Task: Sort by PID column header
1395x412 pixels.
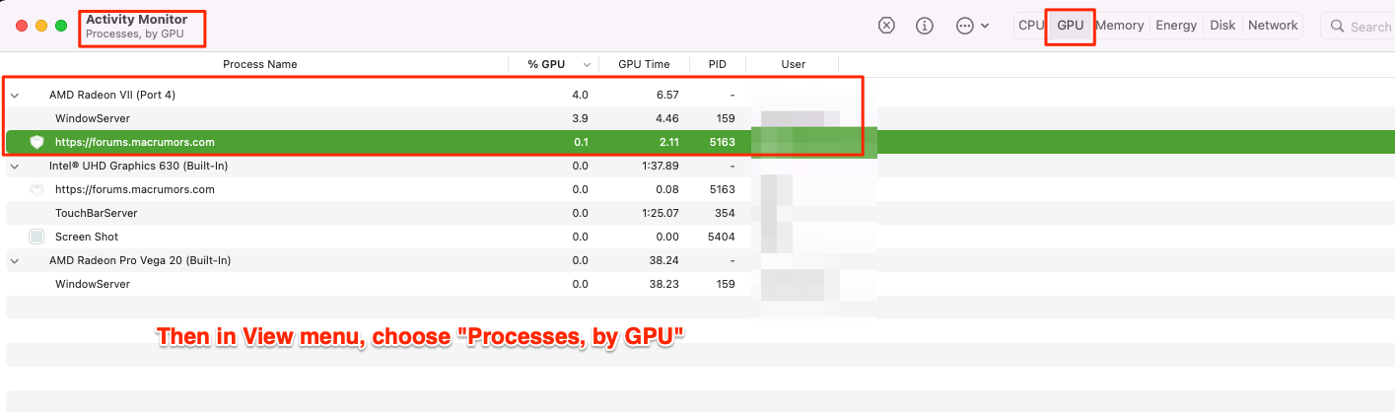Action: (717, 64)
